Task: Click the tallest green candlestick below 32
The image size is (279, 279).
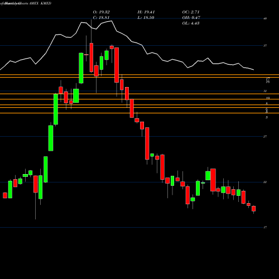Action: pos(56,109)
